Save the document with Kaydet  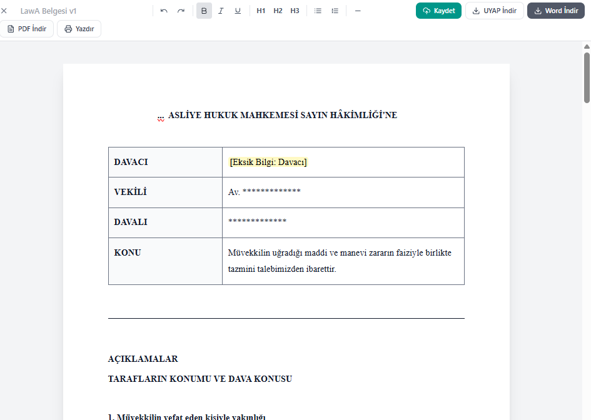pos(439,11)
